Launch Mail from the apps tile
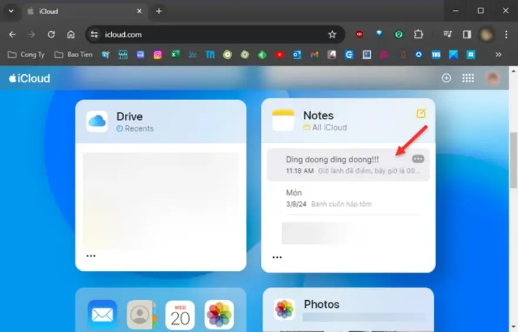This screenshot has height=332, width=518. (x=102, y=314)
